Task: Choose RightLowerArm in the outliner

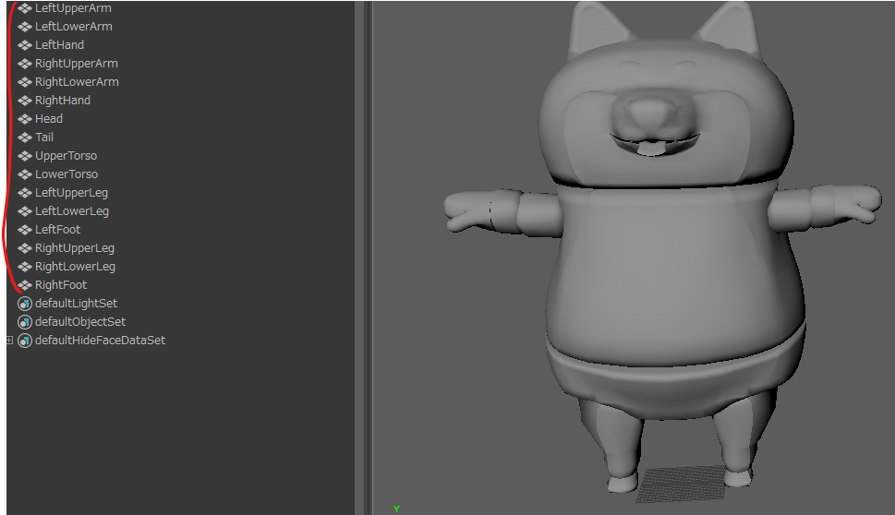Action: (x=77, y=81)
